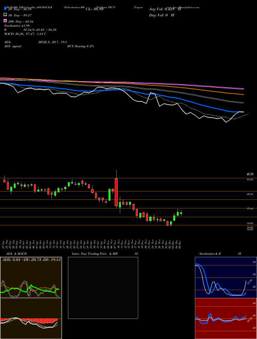This screenshot has width=257, height=339.
Task: Click the blue 20 Day legend swatch
Action: pos(5,9)
